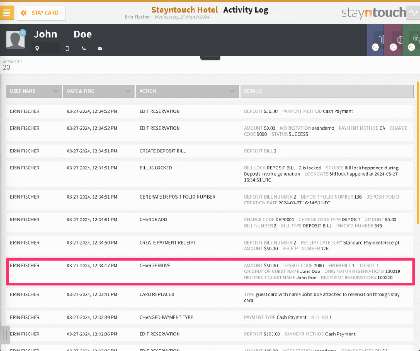420x351 pixels.
Task: Click ERIN FISCHER user in Card Replaced row
Action: [25, 294]
